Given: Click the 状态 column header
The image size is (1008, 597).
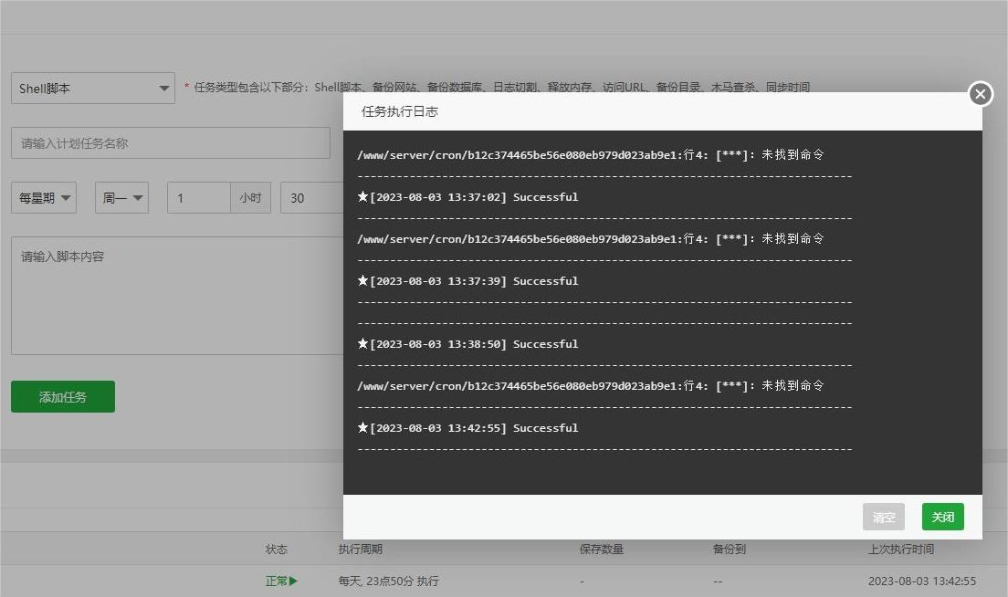Looking at the screenshot, I should click(x=277, y=550).
